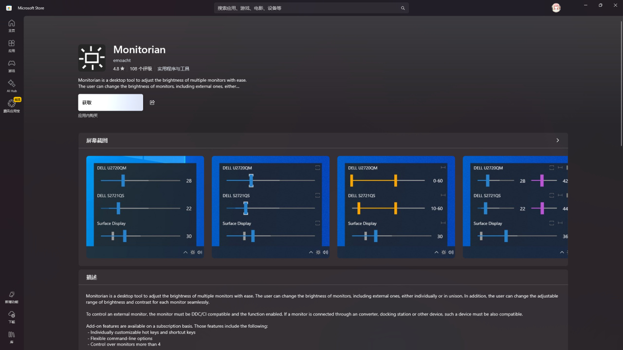The width and height of the screenshot is (623, 350).
Task: Click the in-app purchases note
Action: pyautogui.click(x=88, y=116)
